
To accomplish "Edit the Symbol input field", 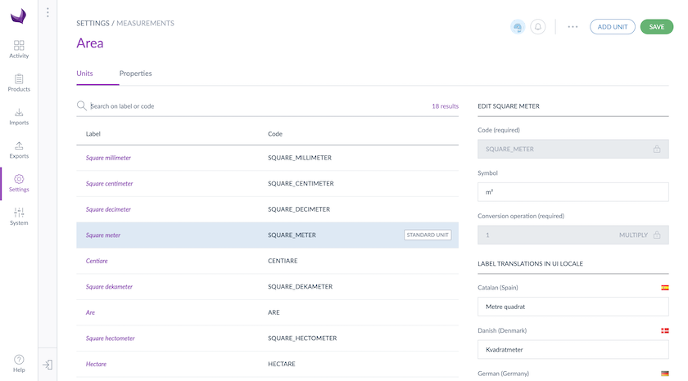I will [573, 192].
